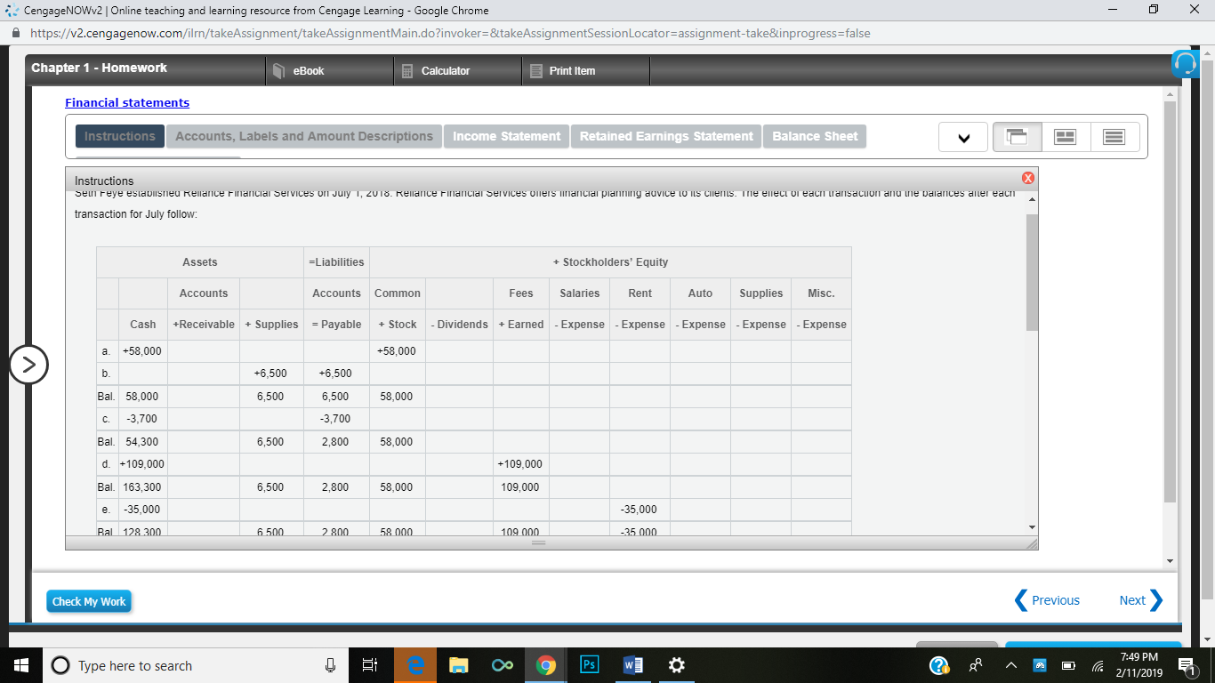
Task: Select the cascading panels view icon
Action: coord(1017,136)
